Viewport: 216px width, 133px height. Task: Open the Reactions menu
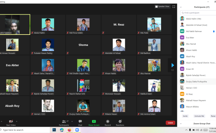[x=120, y=123]
